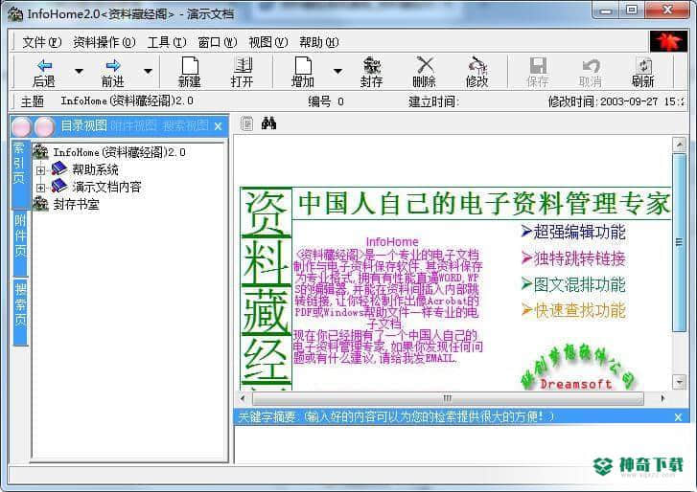The height and width of the screenshot is (492, 697).
Task: Click the binoculars search icon
Action: click(268, 123)
